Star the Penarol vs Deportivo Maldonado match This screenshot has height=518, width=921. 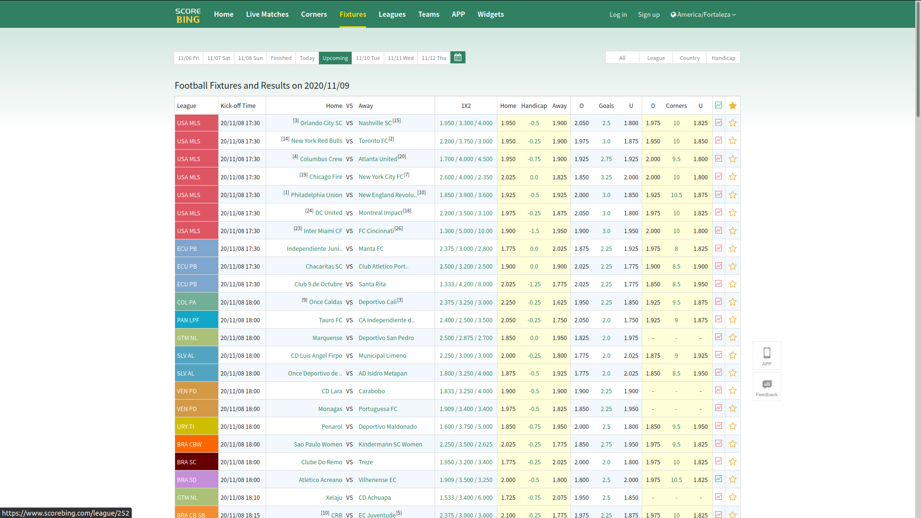tap(732, 426)
